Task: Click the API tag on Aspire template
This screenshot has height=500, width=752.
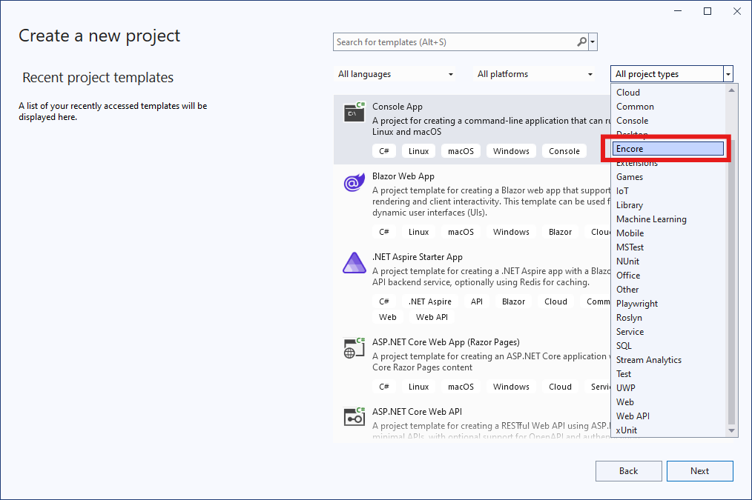Action: (x=477, y=301)
